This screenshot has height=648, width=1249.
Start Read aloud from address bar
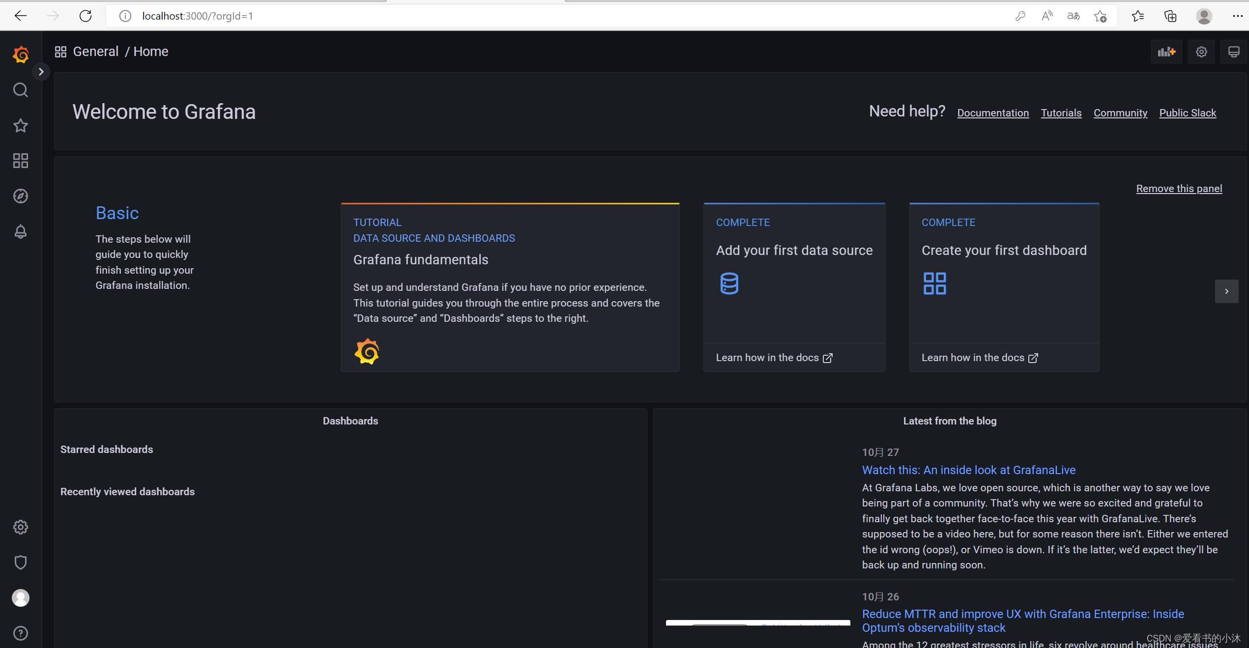coord(1047,16)
